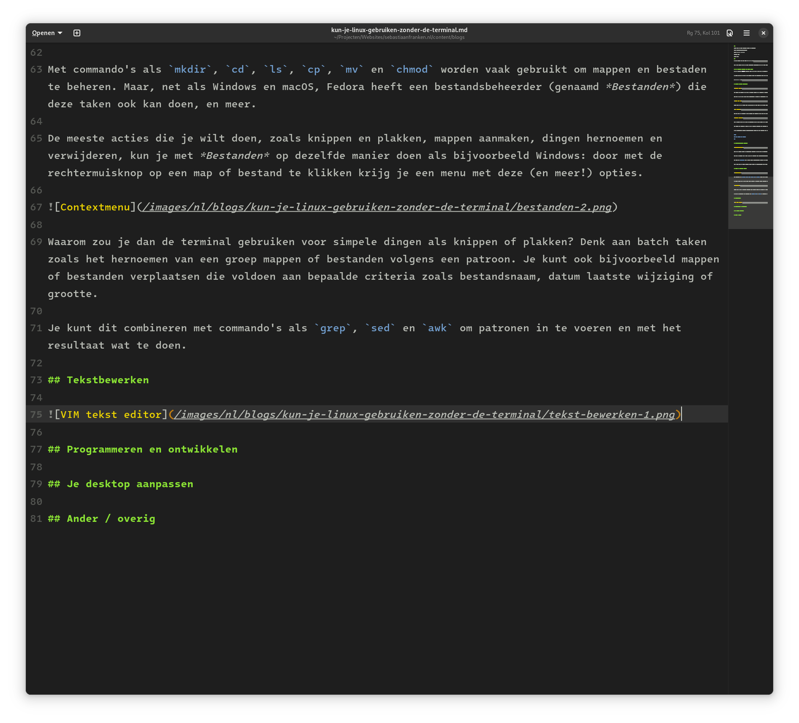
Task: Open the Openen file dropdown
Action: click(x=47, y=33)
